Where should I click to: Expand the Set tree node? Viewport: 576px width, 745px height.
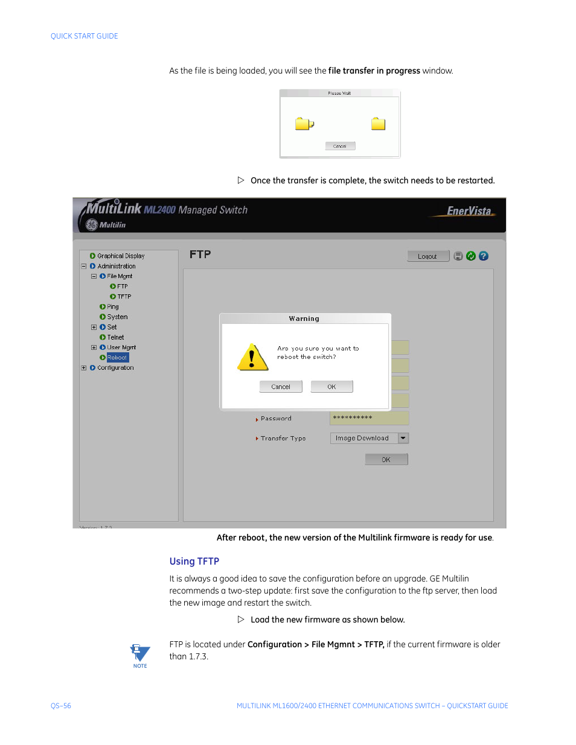[94, 327]
